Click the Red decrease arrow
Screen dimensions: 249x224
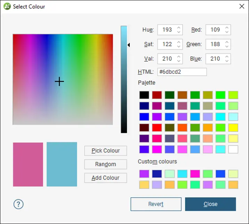pyautogui.click(x=227, y=32)
